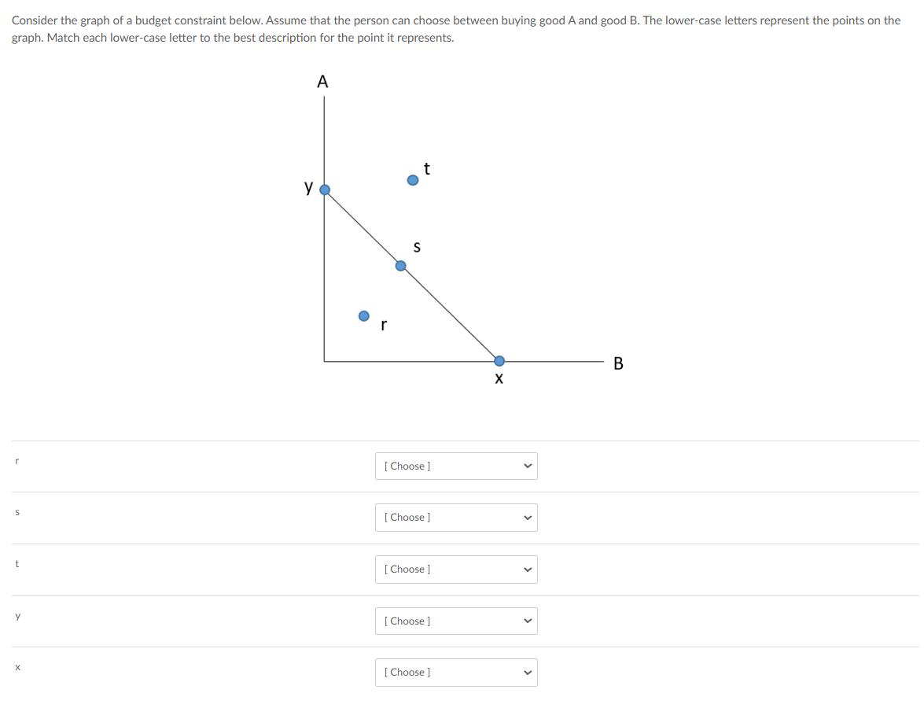Click the blue point r inside the budget line

click(364, 316)
